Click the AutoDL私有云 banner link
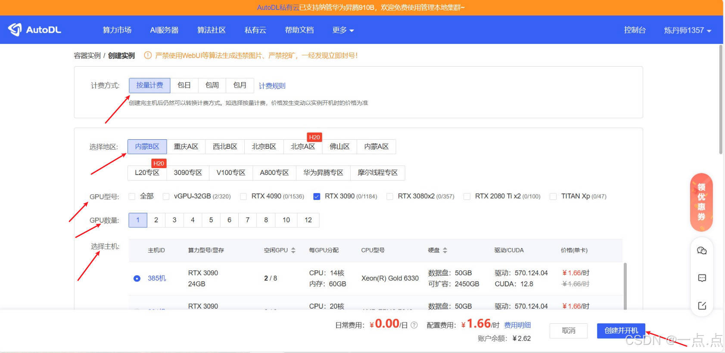Image resolution: width=725 pixels, height=353 pixels. (278, 7)
